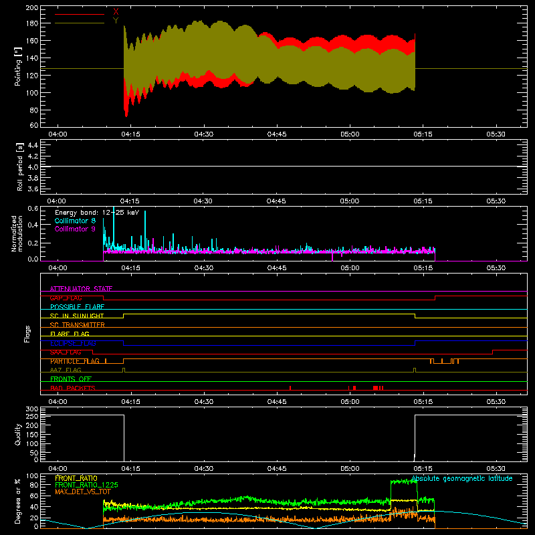Click the 05:30 time label under Quality plot
535x535 pixels.
coord(496,469)
